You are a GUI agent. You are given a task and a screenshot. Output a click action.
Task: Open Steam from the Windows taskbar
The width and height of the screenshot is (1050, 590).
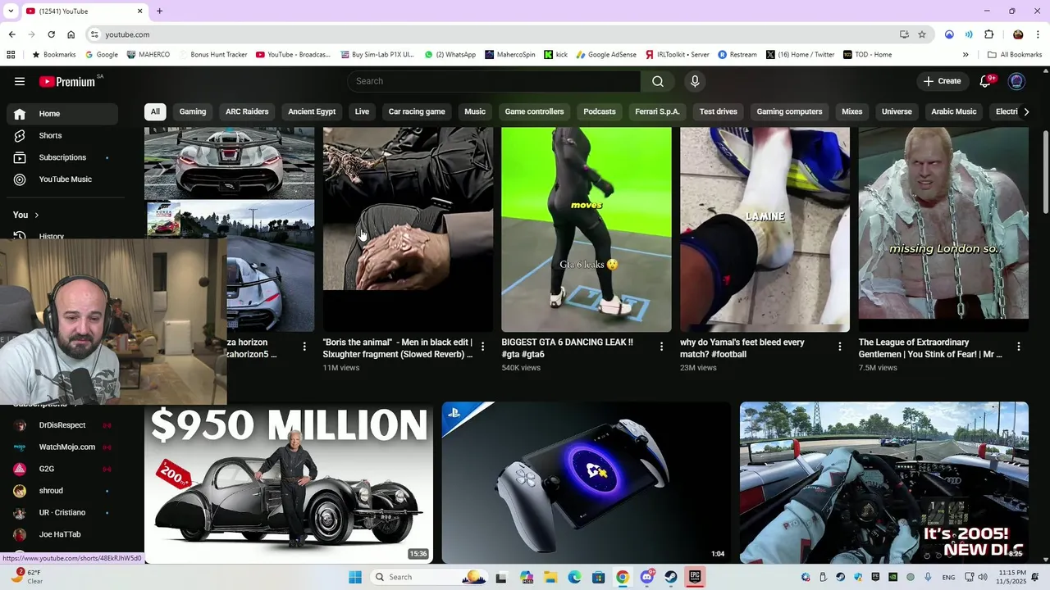point(671,577)
